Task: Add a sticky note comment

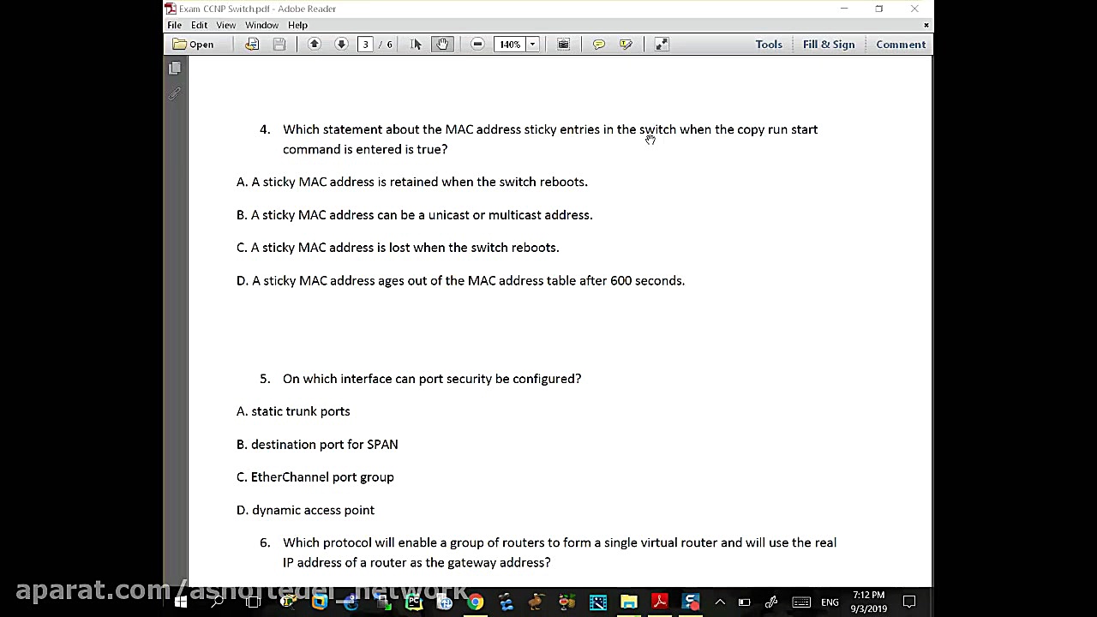Action: 599,45
